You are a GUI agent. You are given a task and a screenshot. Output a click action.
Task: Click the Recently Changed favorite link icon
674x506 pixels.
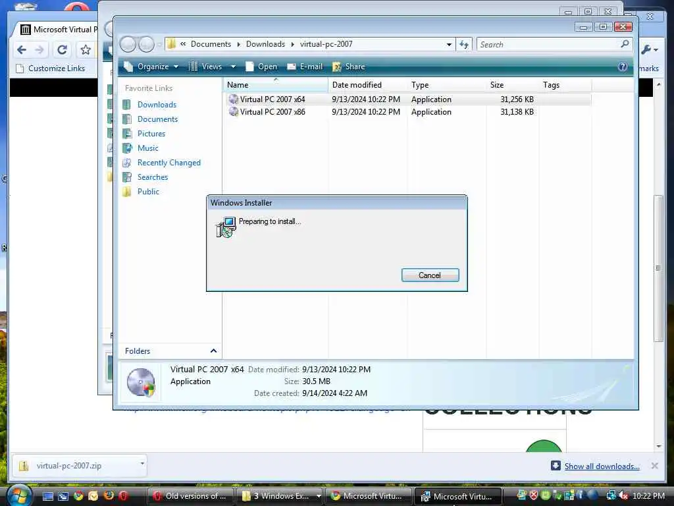pyautogui.click(x=127, y=163)
